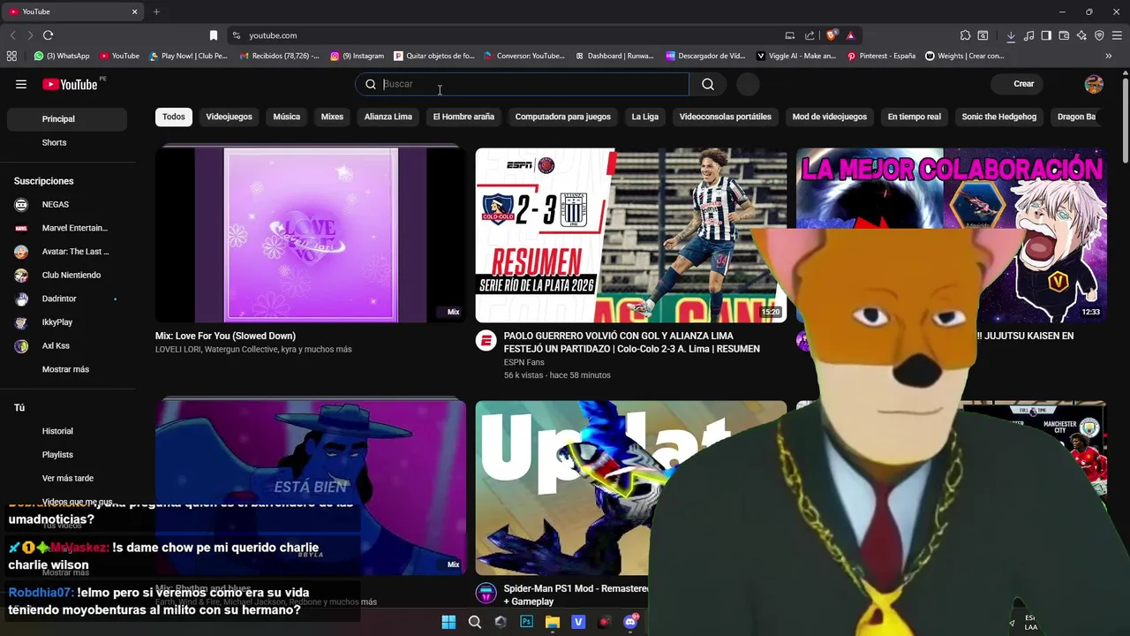Select the Videoconsolas portátiles chip

pos(725,117)
